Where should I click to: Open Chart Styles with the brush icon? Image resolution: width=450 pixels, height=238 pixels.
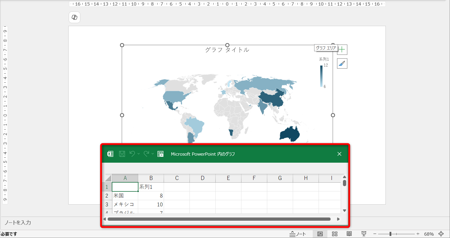tap(342, 63)
